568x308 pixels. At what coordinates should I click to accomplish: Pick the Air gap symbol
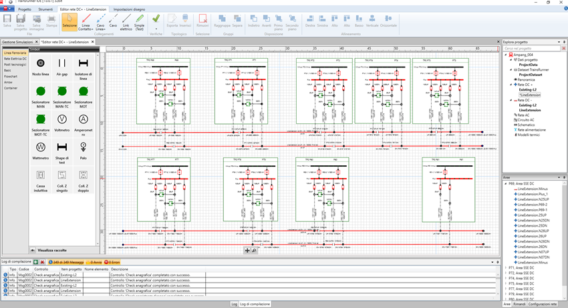62,67
